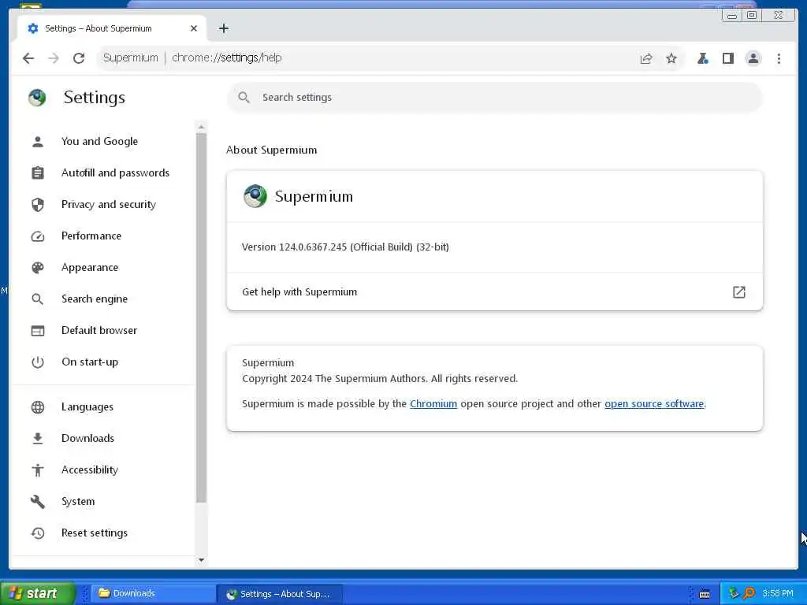Image resolution: width=807 pixels, height=605 pixels.
Task: Click the sidebar scroll down arrow
Action: pyautogui.click(x=201, y=560)
